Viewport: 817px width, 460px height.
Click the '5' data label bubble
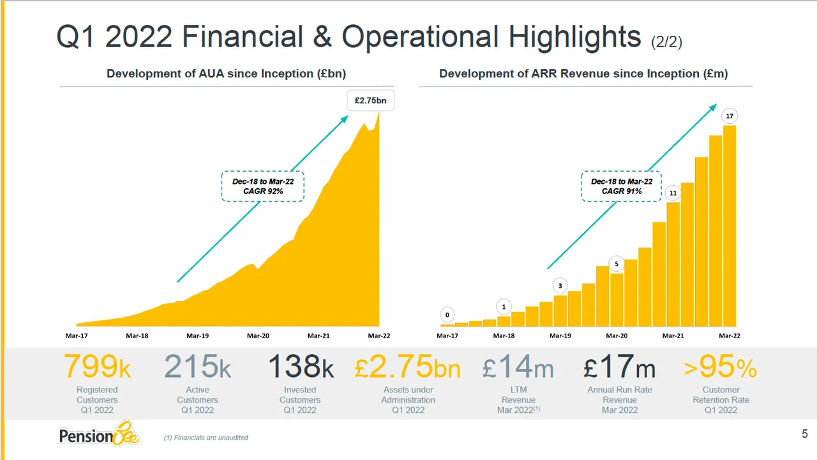coord(617,263)
